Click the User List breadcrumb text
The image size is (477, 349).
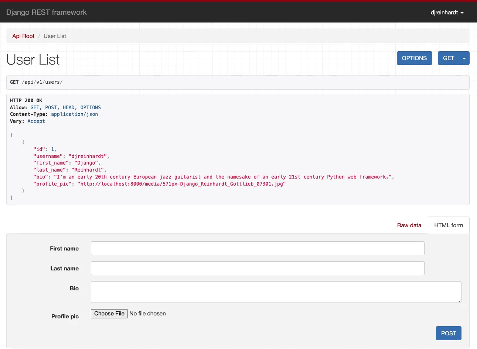[55, 36]
